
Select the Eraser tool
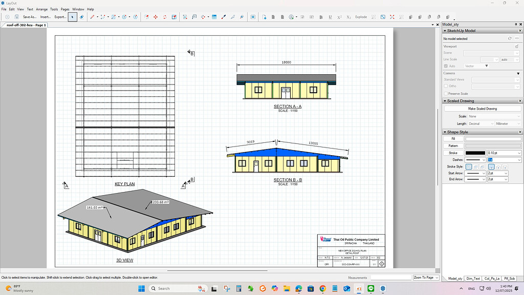pyautogui.click(x=82, y=16)
